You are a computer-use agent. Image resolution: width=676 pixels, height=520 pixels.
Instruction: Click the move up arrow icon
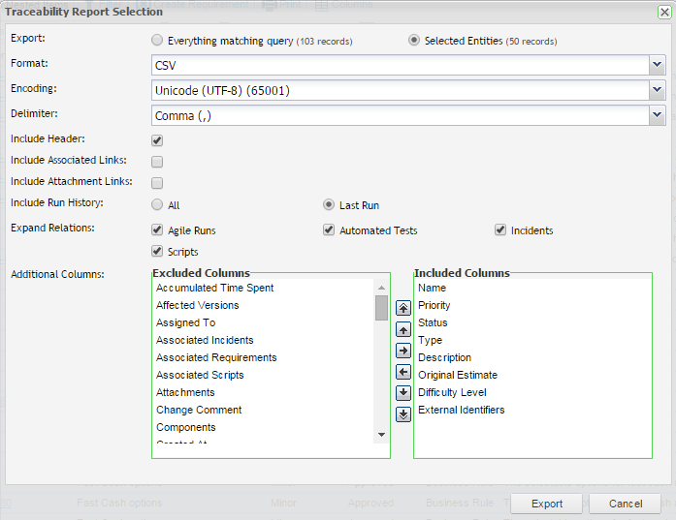pos(403,329)
